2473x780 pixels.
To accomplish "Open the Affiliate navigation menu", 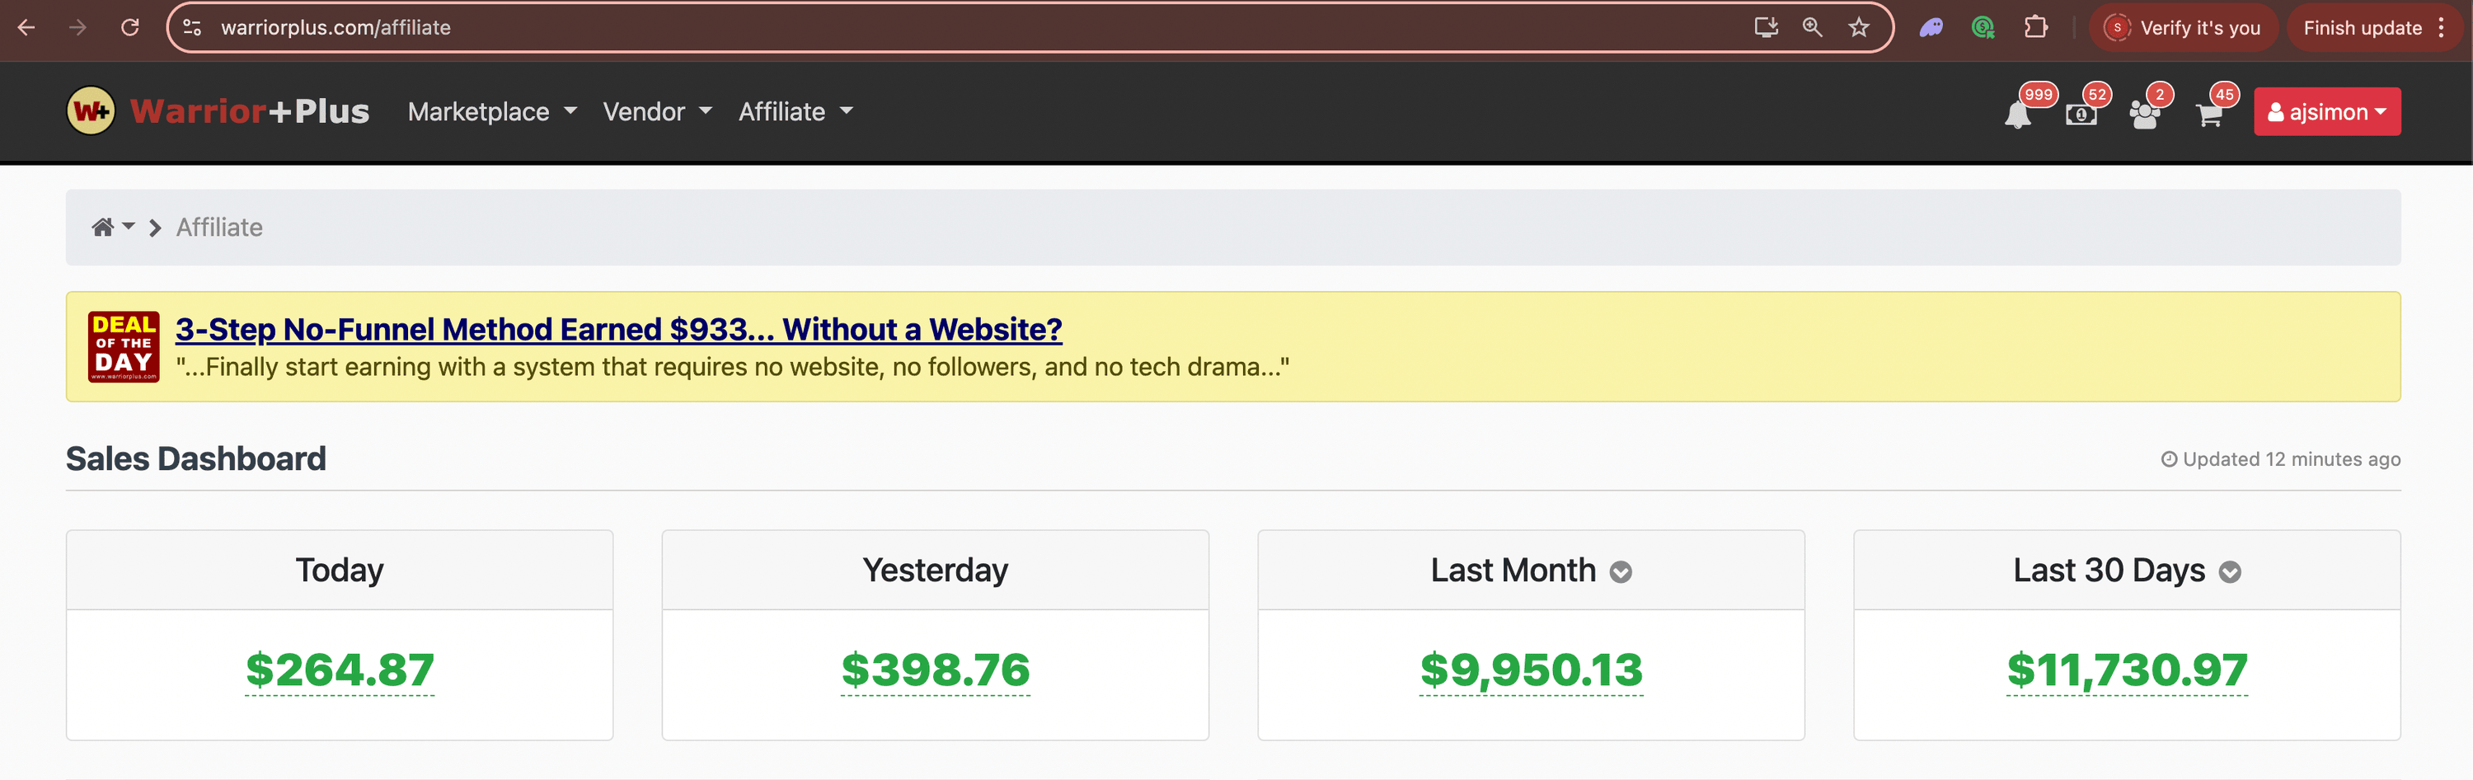I will pyautogui.click(x=795, y=112).
